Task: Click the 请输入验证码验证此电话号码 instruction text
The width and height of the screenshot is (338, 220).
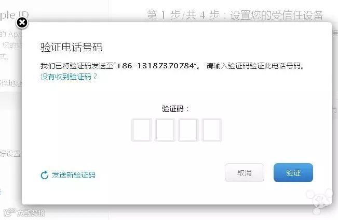Action: (255, 66)
